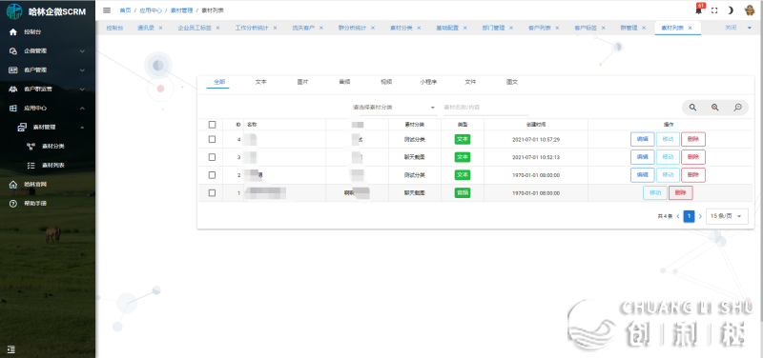The width and height of the screenshot is (763, 358).
Task: Click the house icon beside 哈林官网
Action: point(13,185)
